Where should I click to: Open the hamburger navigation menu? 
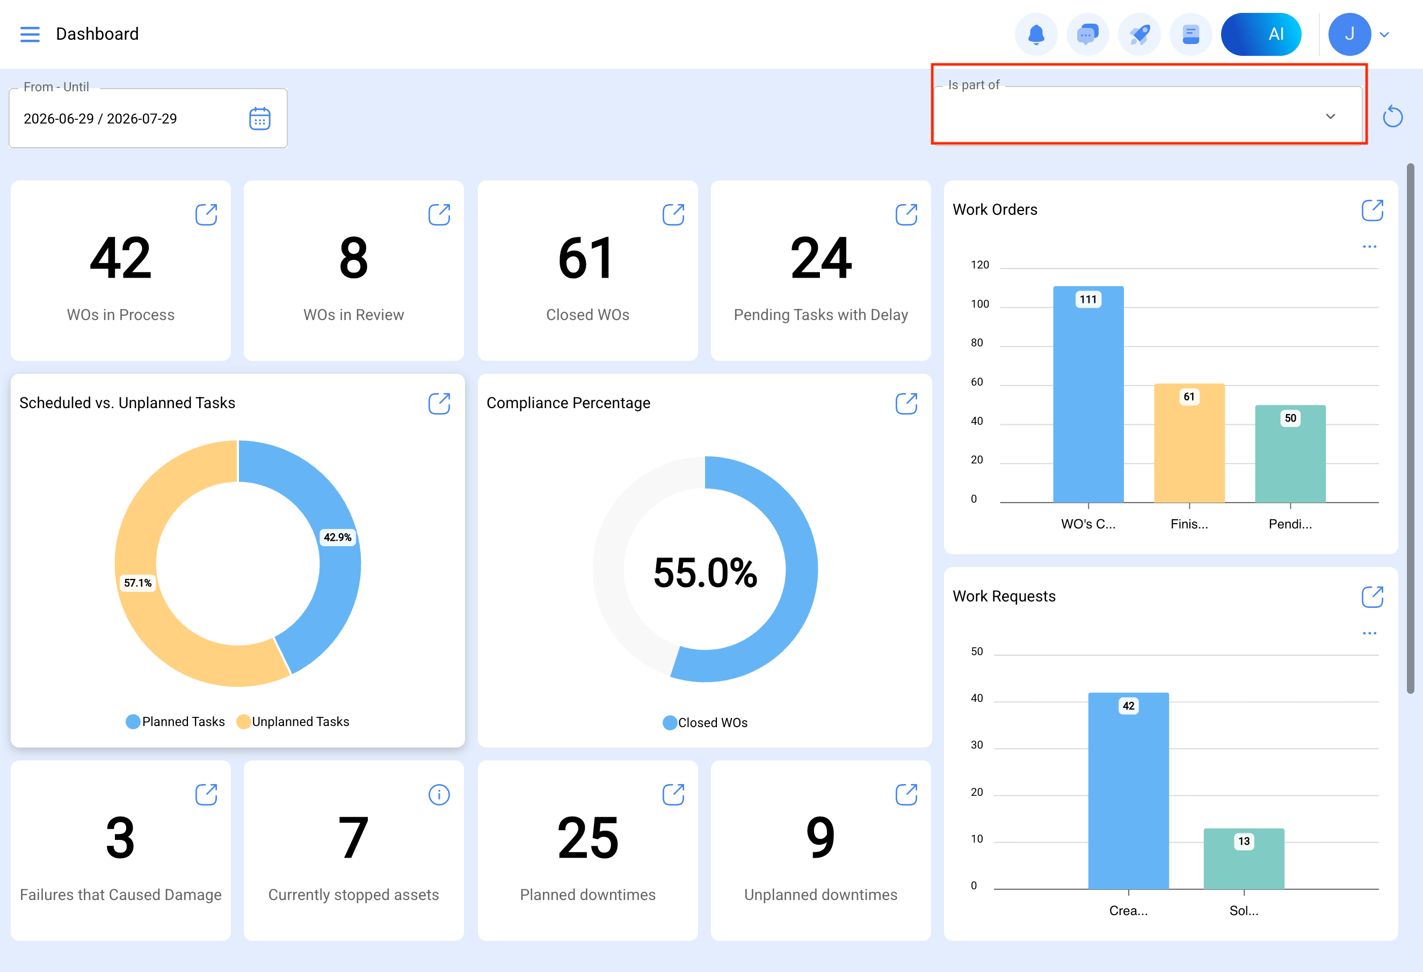(x=30, y=34)
